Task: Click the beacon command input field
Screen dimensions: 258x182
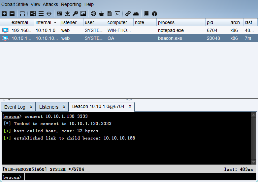Action: (x=140, y=177)
